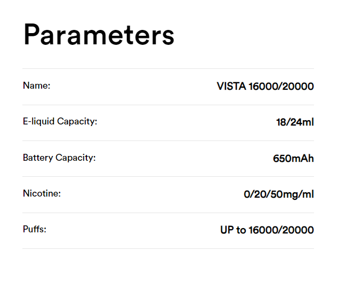Click the divider between E-liquid and Battery rows
Screen dimensions: 338x282
point(168,140)
